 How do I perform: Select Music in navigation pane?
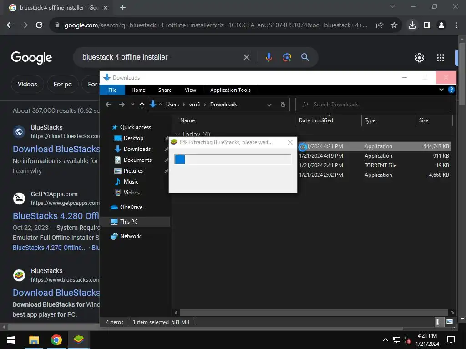point(131,182)
